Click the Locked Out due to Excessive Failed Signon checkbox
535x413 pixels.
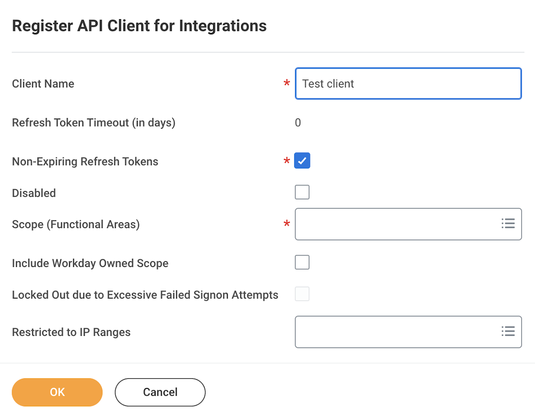point(302,294)
